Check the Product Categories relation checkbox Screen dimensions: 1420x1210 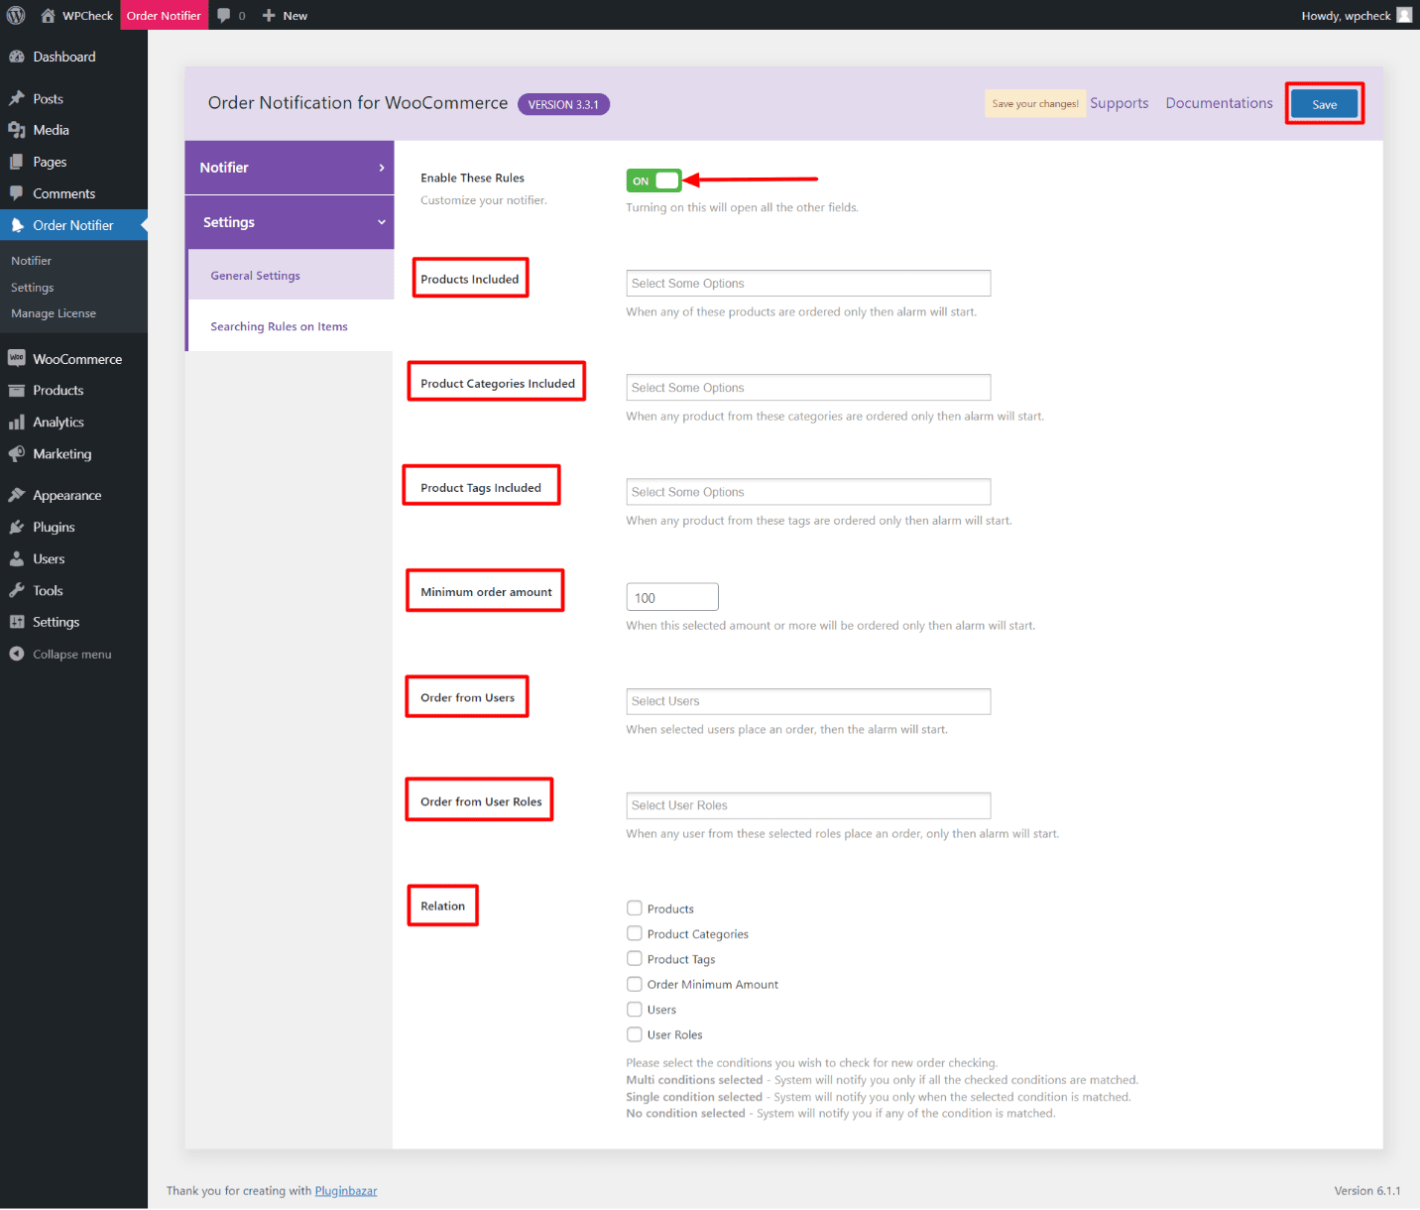click(x=635, y=933)
